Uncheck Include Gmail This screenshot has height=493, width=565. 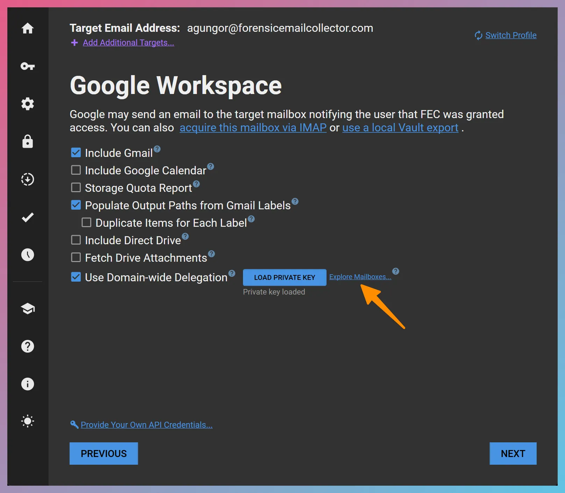tap(76, 152)
